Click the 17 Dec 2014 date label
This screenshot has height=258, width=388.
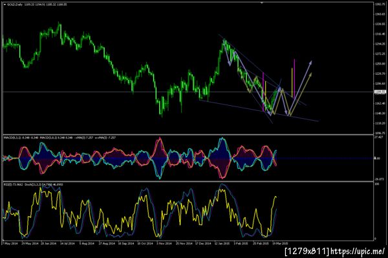point(203,243)
